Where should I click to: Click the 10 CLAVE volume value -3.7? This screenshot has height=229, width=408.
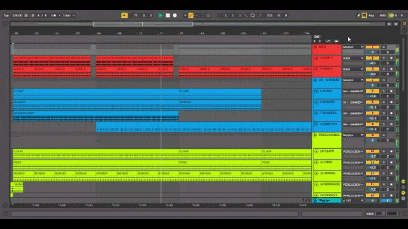pyautogui.click(x=372, y=156)
